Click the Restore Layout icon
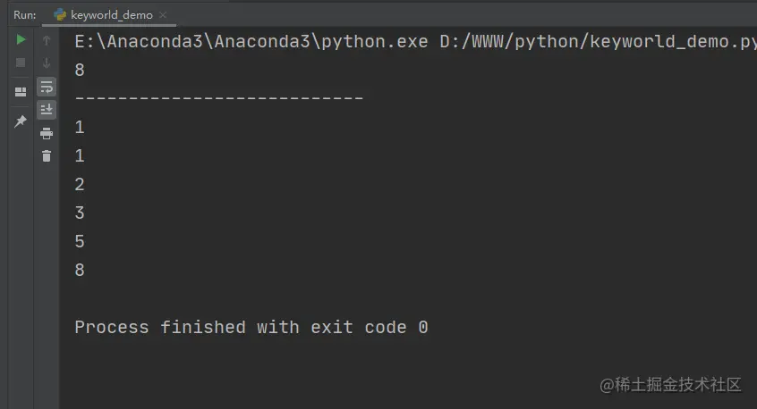 21,91
